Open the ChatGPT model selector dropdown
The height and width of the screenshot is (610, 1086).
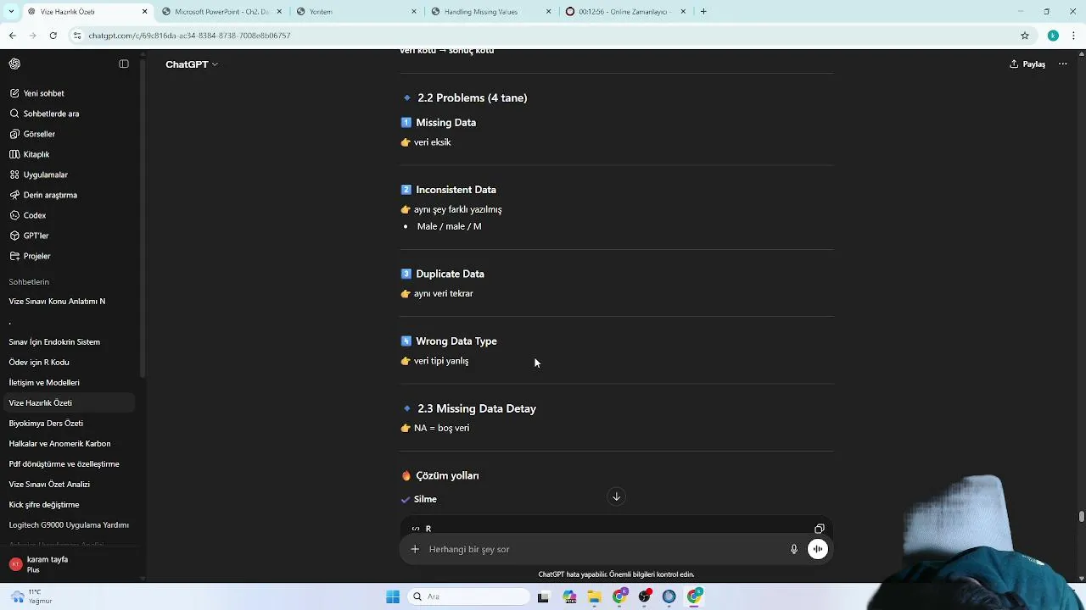pos(192,64)
